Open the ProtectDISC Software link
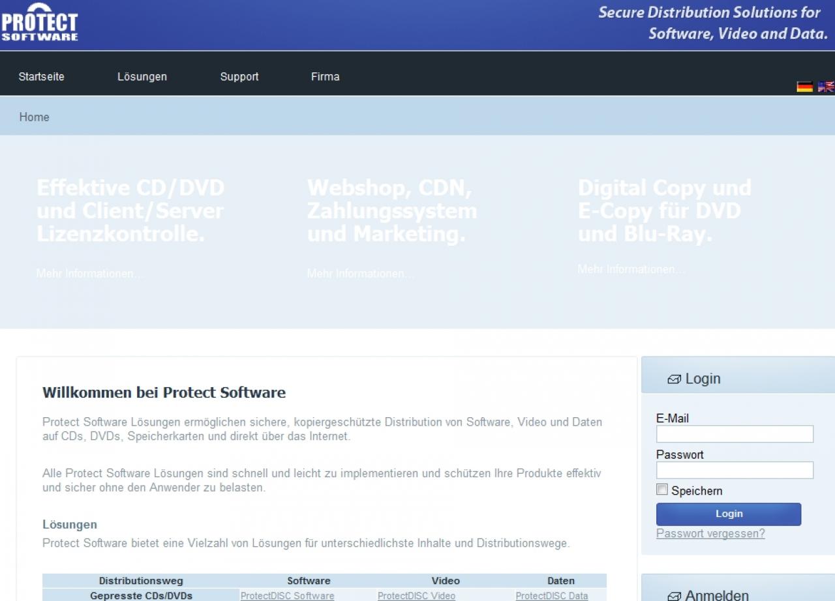This screenshot has height=601, width=835. coord(287,596)
